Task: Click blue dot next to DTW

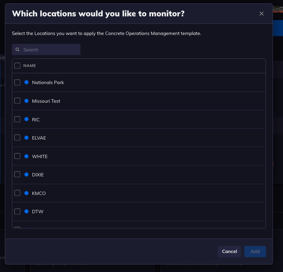Action: (x=26, y=211)
